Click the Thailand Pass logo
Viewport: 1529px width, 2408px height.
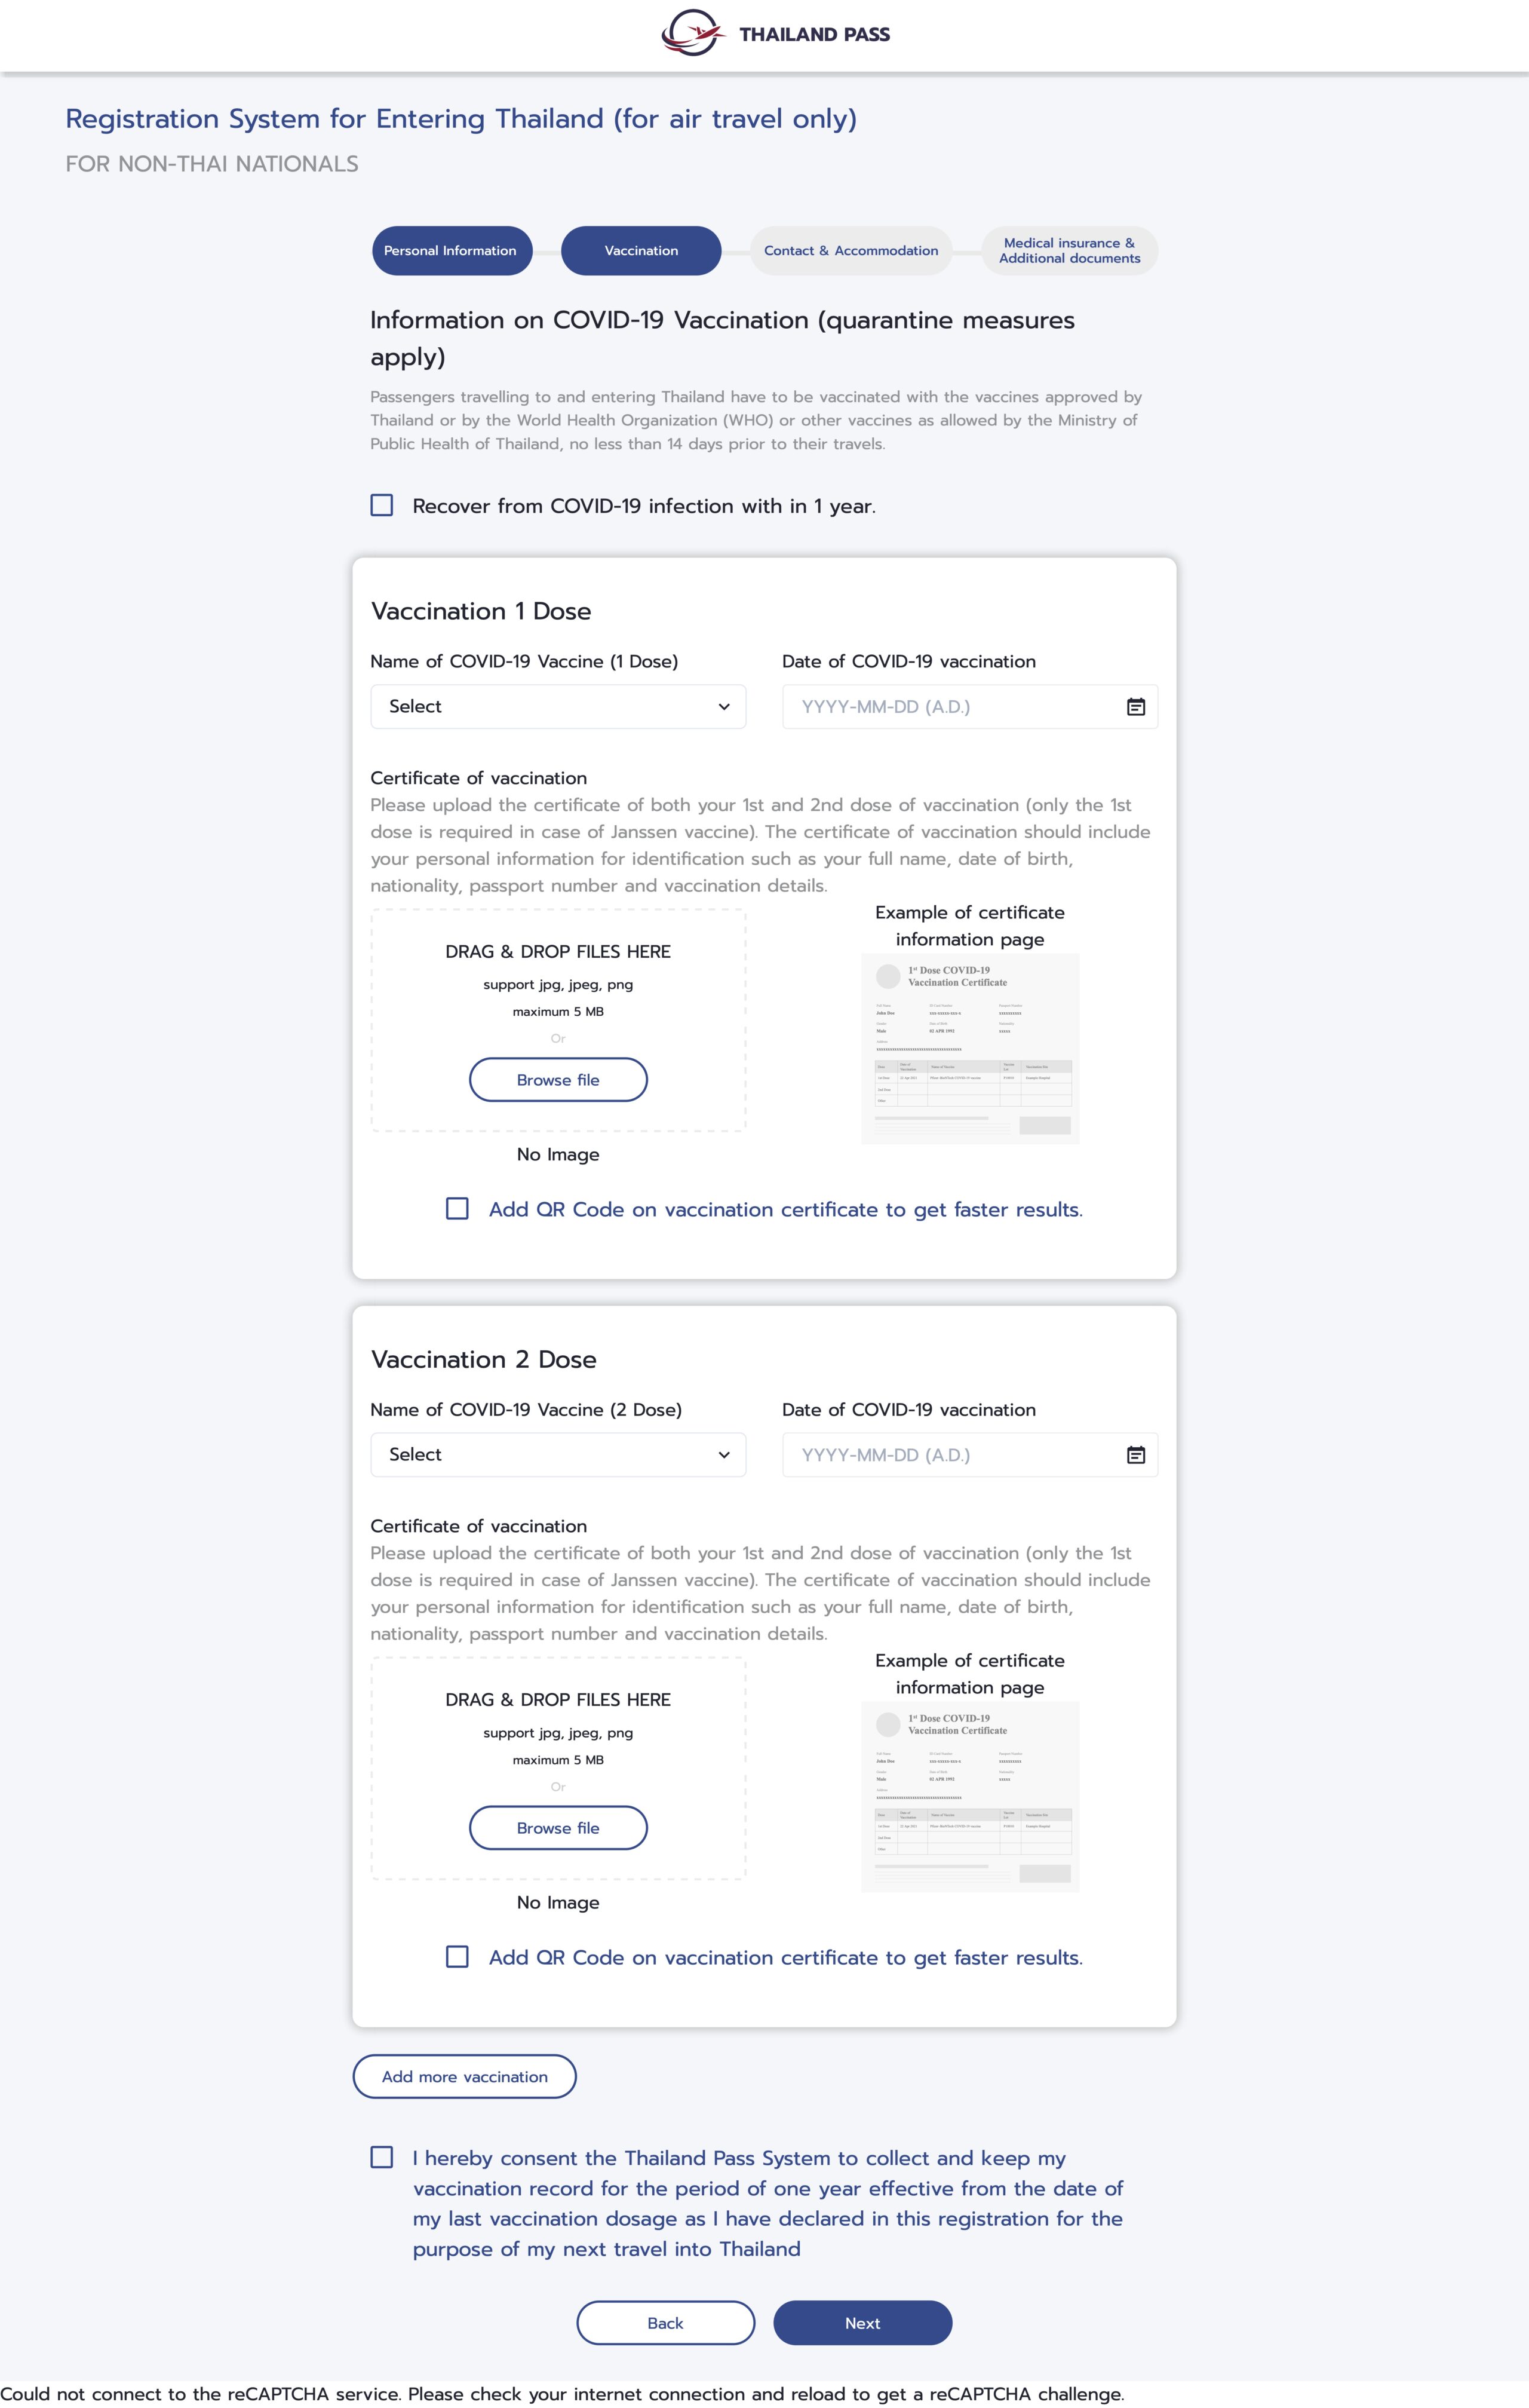click(775, 34)
